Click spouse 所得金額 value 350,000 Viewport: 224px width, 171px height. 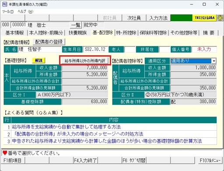click(x=193, y=75)
